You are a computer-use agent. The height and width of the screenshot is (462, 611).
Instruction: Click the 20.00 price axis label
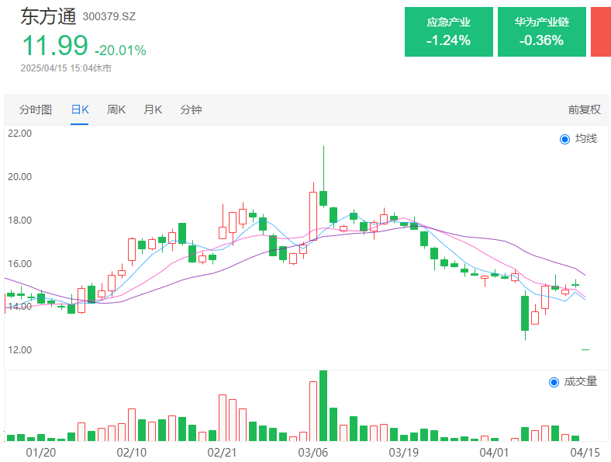[x=20, y=177]
